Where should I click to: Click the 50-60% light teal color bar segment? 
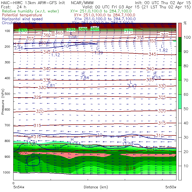(180, 102)
